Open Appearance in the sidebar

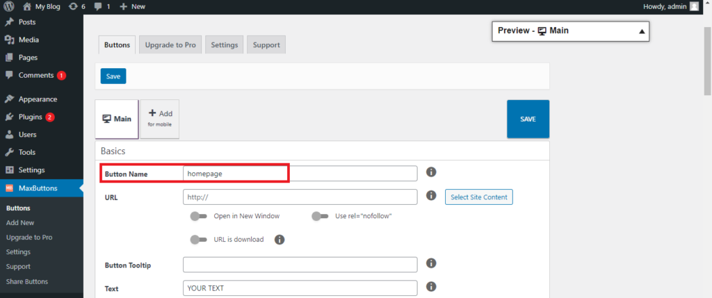click(38, 99)
